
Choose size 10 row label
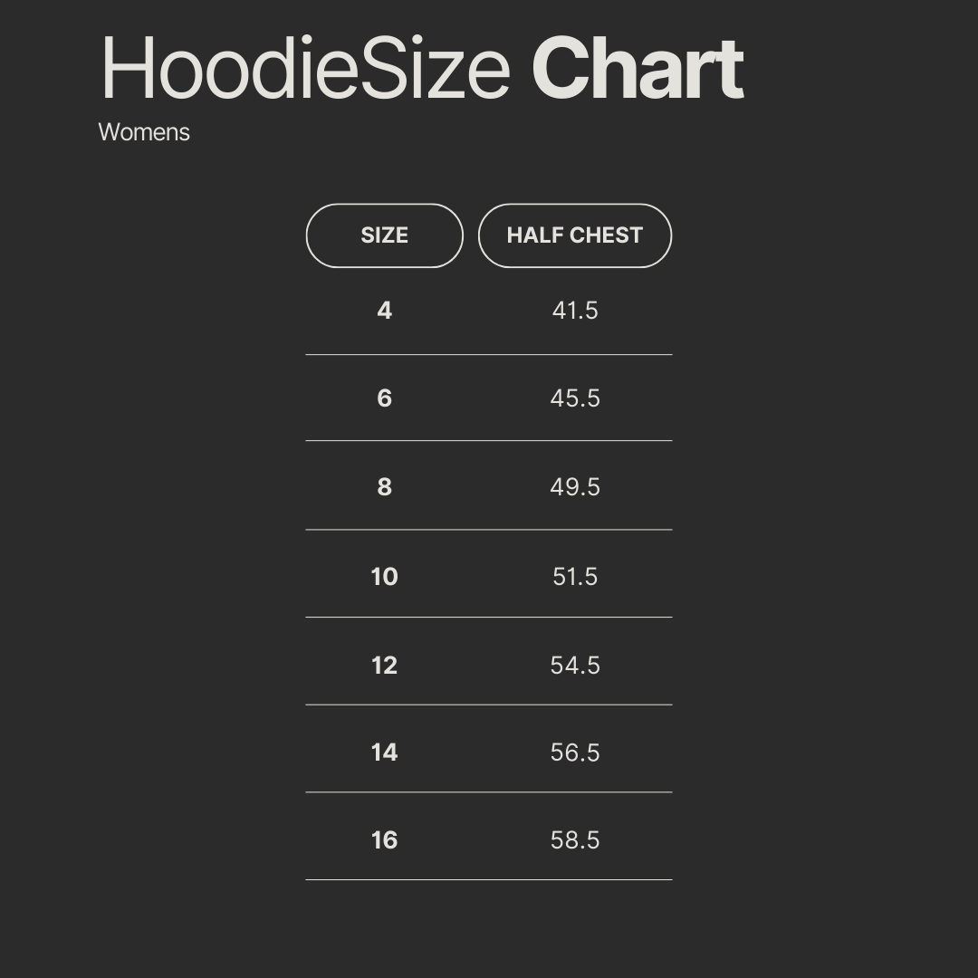384,577
